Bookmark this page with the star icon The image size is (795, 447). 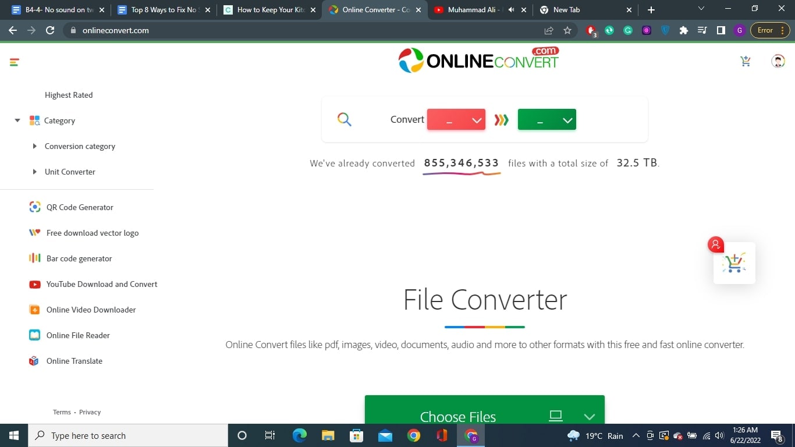(567, 30)
